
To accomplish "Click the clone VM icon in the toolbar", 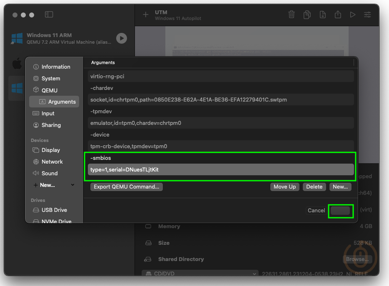I will coord(307,14).
